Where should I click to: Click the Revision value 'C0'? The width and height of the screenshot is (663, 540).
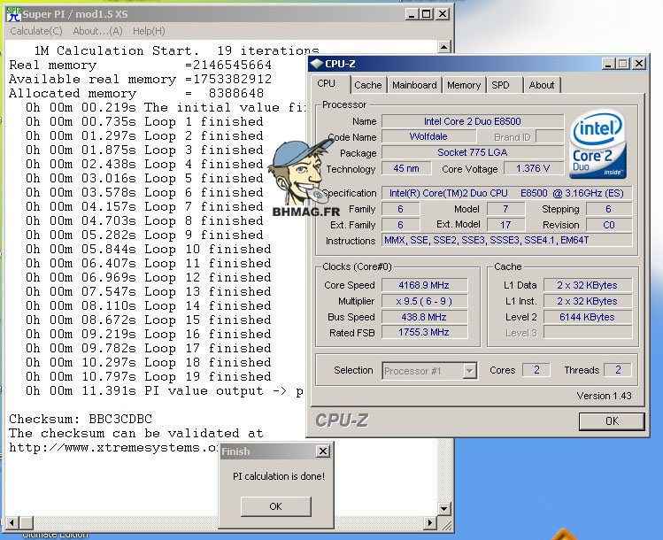[609, 225]
